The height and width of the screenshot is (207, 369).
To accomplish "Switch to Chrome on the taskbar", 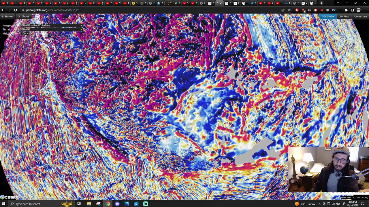I will click(x=108, y=204).
